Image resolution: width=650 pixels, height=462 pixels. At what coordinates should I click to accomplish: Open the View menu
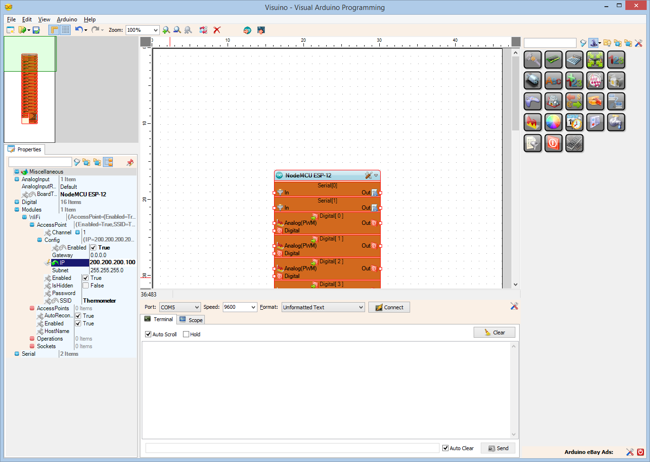44,19
